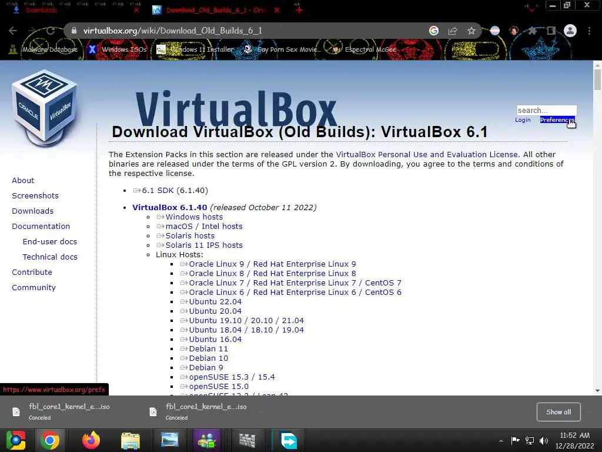Viewport: 602px width, 452px height.
Task: Click the volume speaker tray icon
Action: point(544,440)
